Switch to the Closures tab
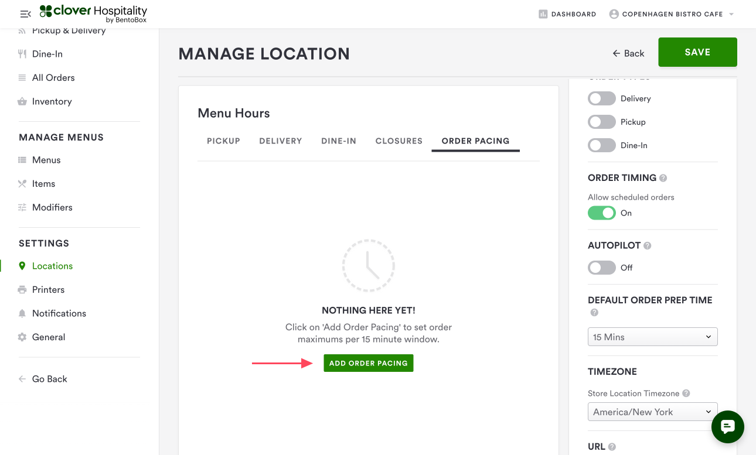 (399, 141)
